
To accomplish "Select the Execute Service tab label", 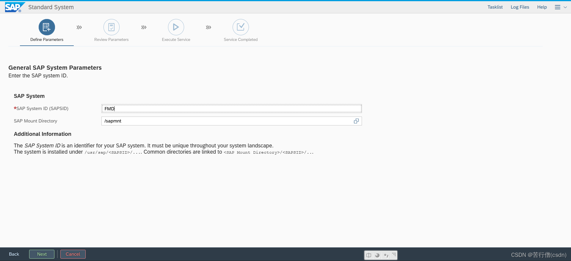I will 176,39.
